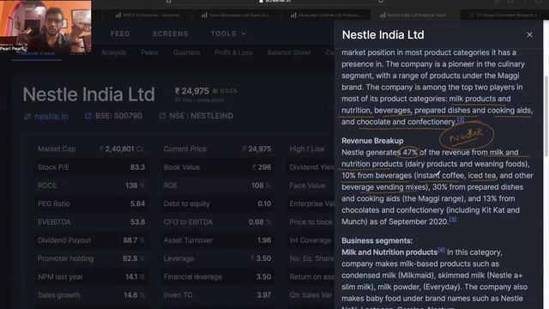This screenshot has height=309, width=549.
Task: Click the Leverage value 3.50
Action: 261,258
